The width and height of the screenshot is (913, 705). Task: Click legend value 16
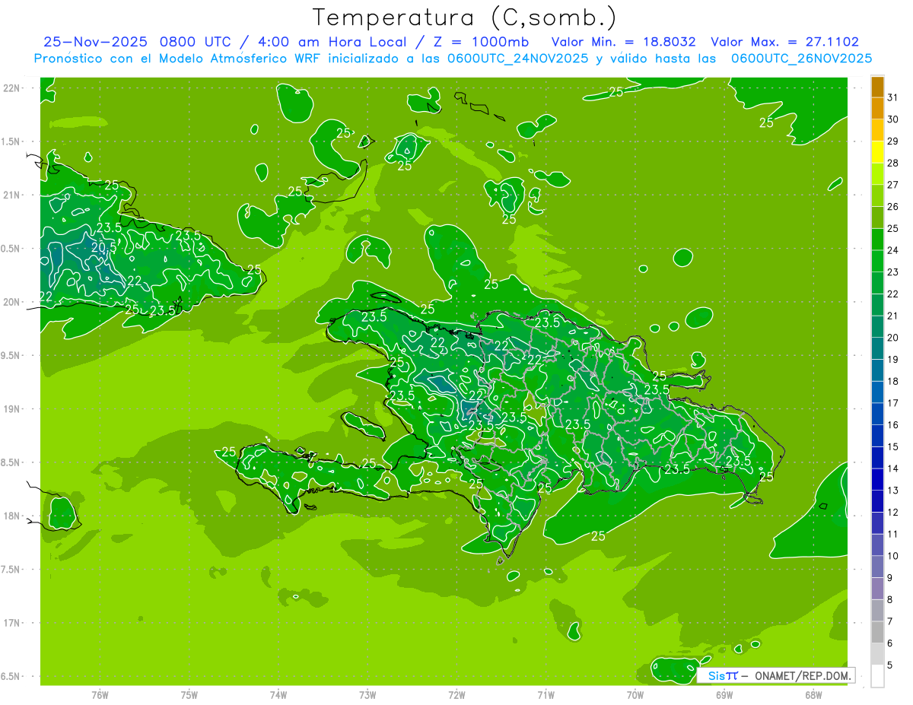[x=892, y=425]
